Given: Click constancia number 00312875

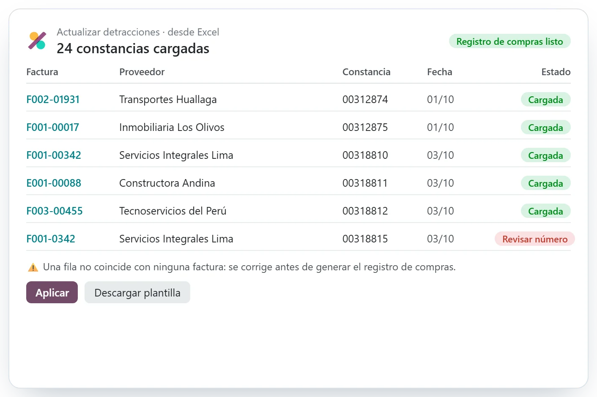Looking at the screenshot, I should 365,128.
